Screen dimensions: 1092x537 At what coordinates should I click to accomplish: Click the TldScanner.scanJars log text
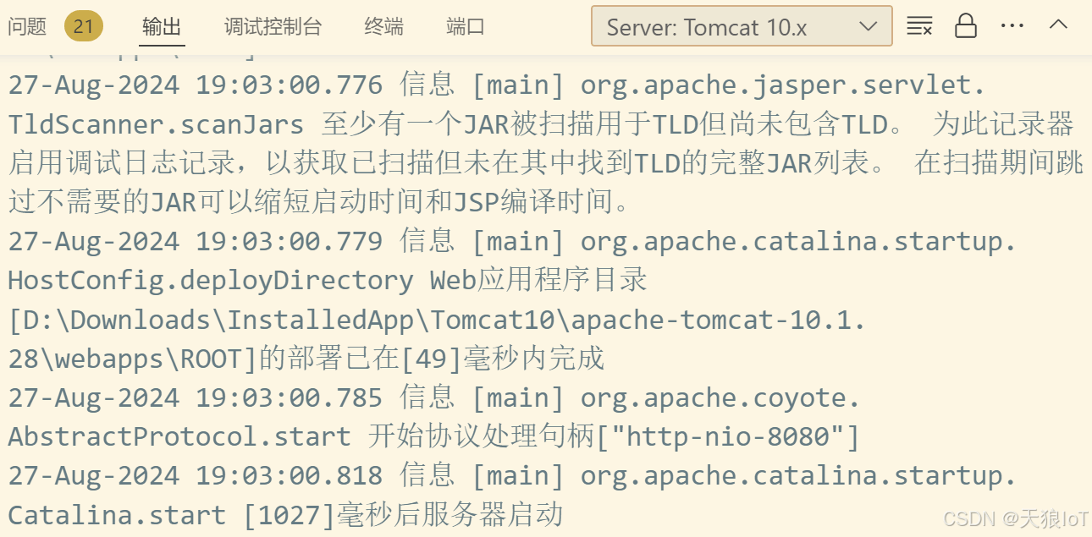156,125
